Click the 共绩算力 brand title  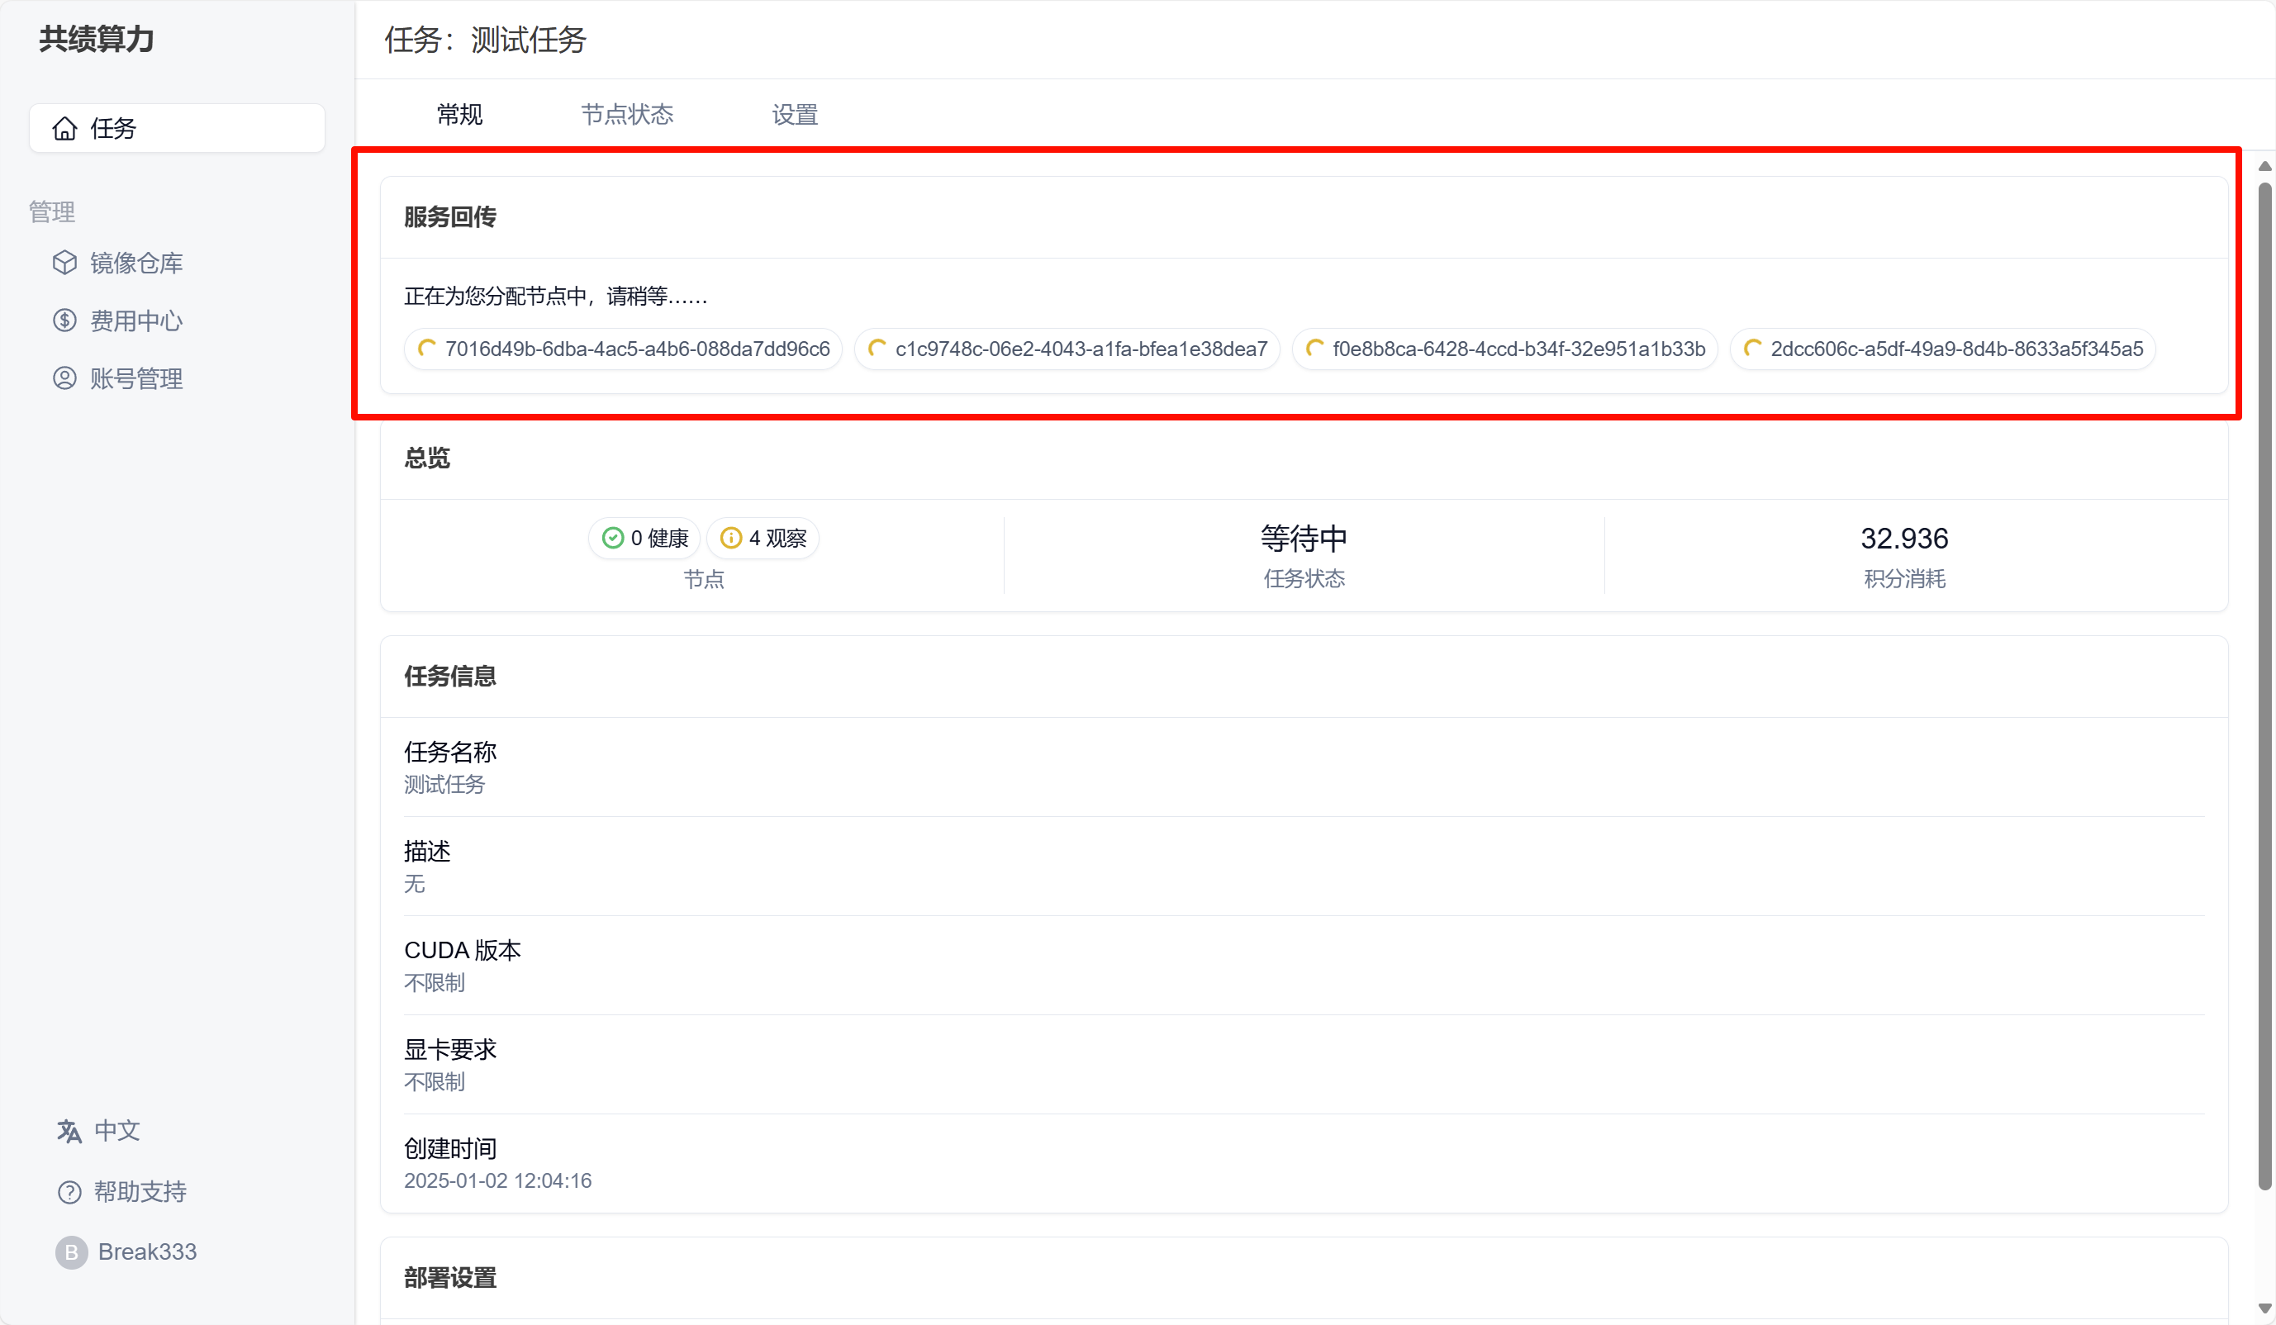[x=97, y=39]
